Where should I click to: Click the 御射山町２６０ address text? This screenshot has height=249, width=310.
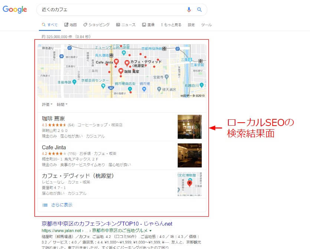(55, 130)
